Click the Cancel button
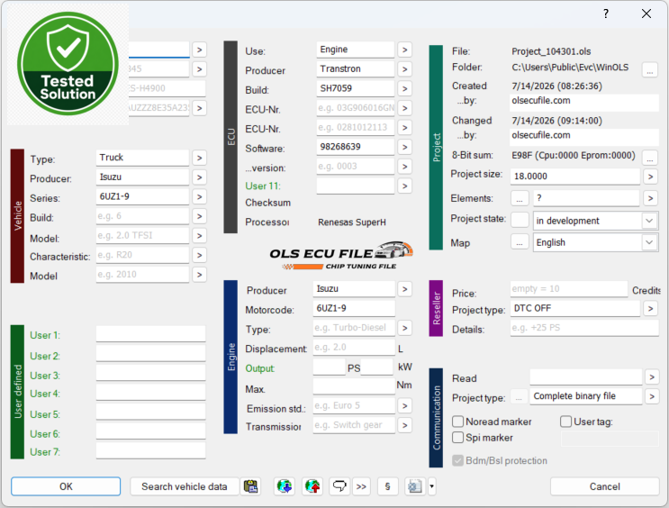The height and width of the screenshot is (508, 669). [604, 486]
